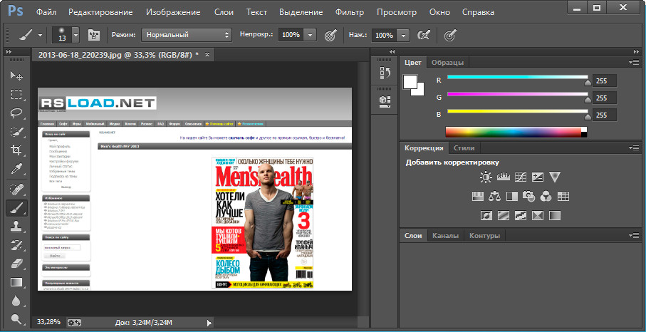Select the Brush tool in the toolbox
Screen dimensions: 646x332
[x=16, y=208]
